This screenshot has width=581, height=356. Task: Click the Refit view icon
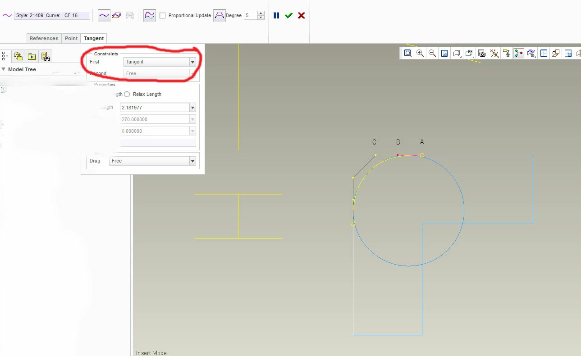pyautogui.click(x=408, y=53)
